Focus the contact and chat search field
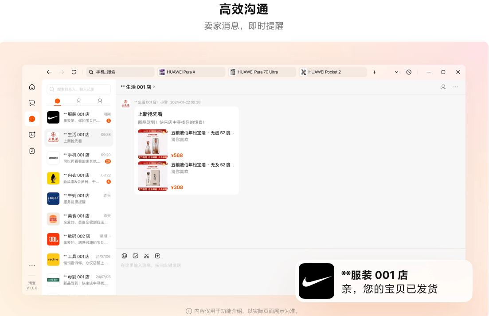489x316 pixels. [x=79, y=89]
